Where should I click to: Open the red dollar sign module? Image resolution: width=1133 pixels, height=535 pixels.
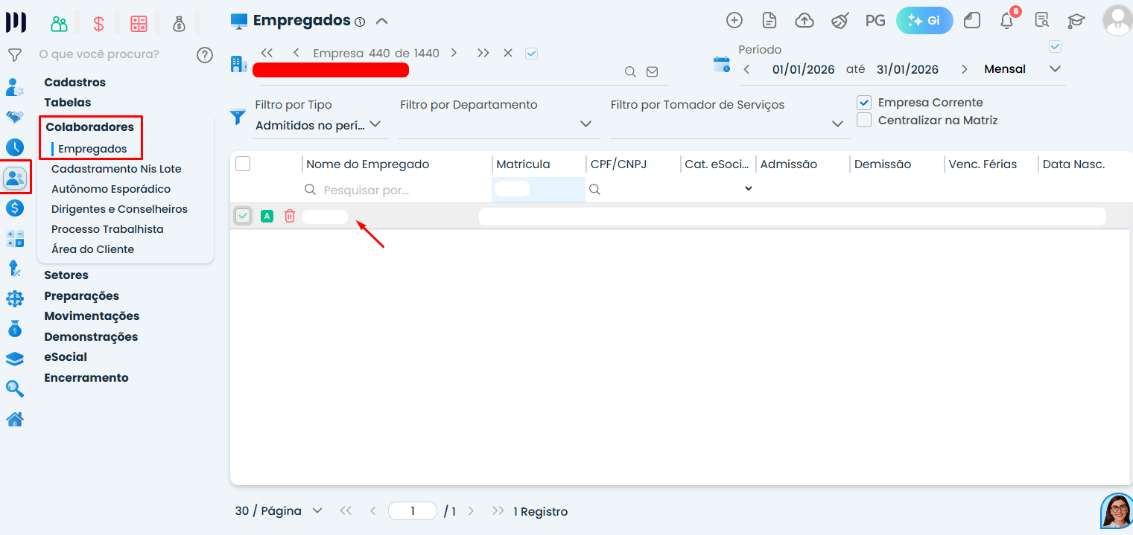(x=98, y=24)
